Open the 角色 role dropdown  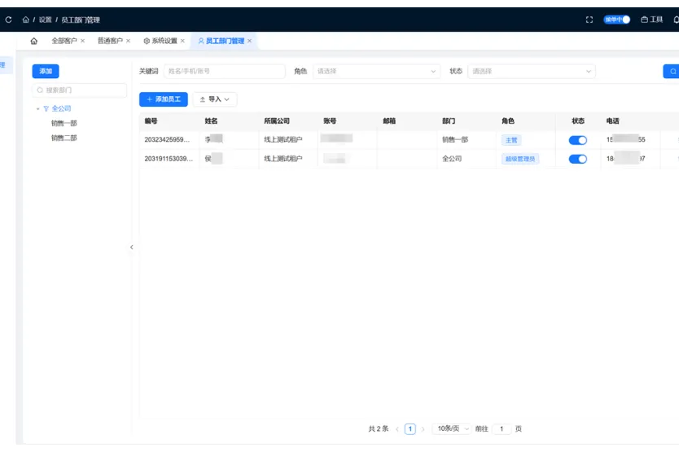[x=376, y=71]
